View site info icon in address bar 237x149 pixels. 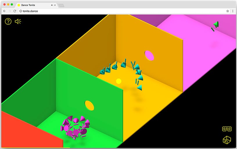tap(20, 11)
